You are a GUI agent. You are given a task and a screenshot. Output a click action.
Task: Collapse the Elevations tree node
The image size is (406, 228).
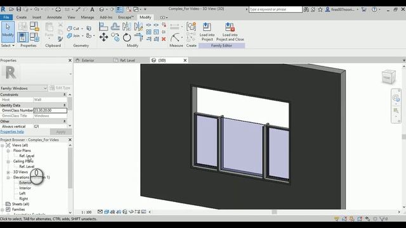point(8,177)
